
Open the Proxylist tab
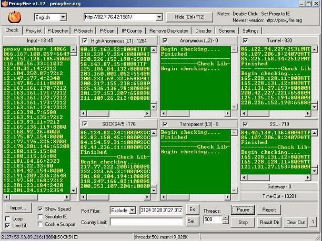pyautogui.click(x=34, y=31)
